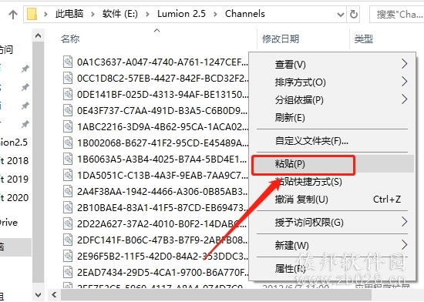Select the 0A1C3637-A047 file icon
The image size is (424, 302).
68,62
